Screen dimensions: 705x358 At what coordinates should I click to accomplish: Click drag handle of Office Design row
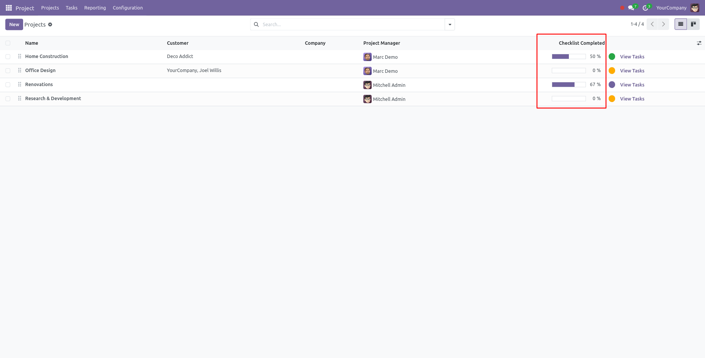(20, 71)
